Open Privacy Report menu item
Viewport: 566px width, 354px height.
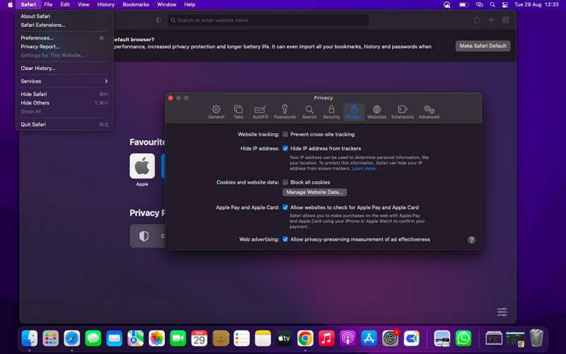[x=64, y=47]
